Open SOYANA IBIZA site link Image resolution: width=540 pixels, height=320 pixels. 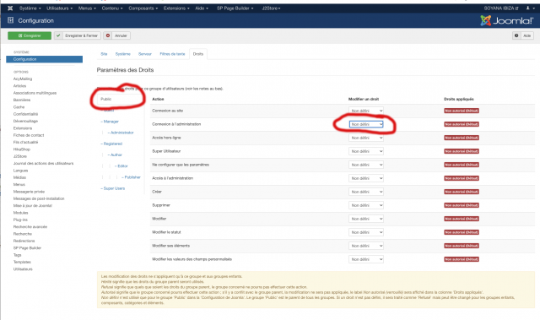pyautogui.click(x=501, y=8)
